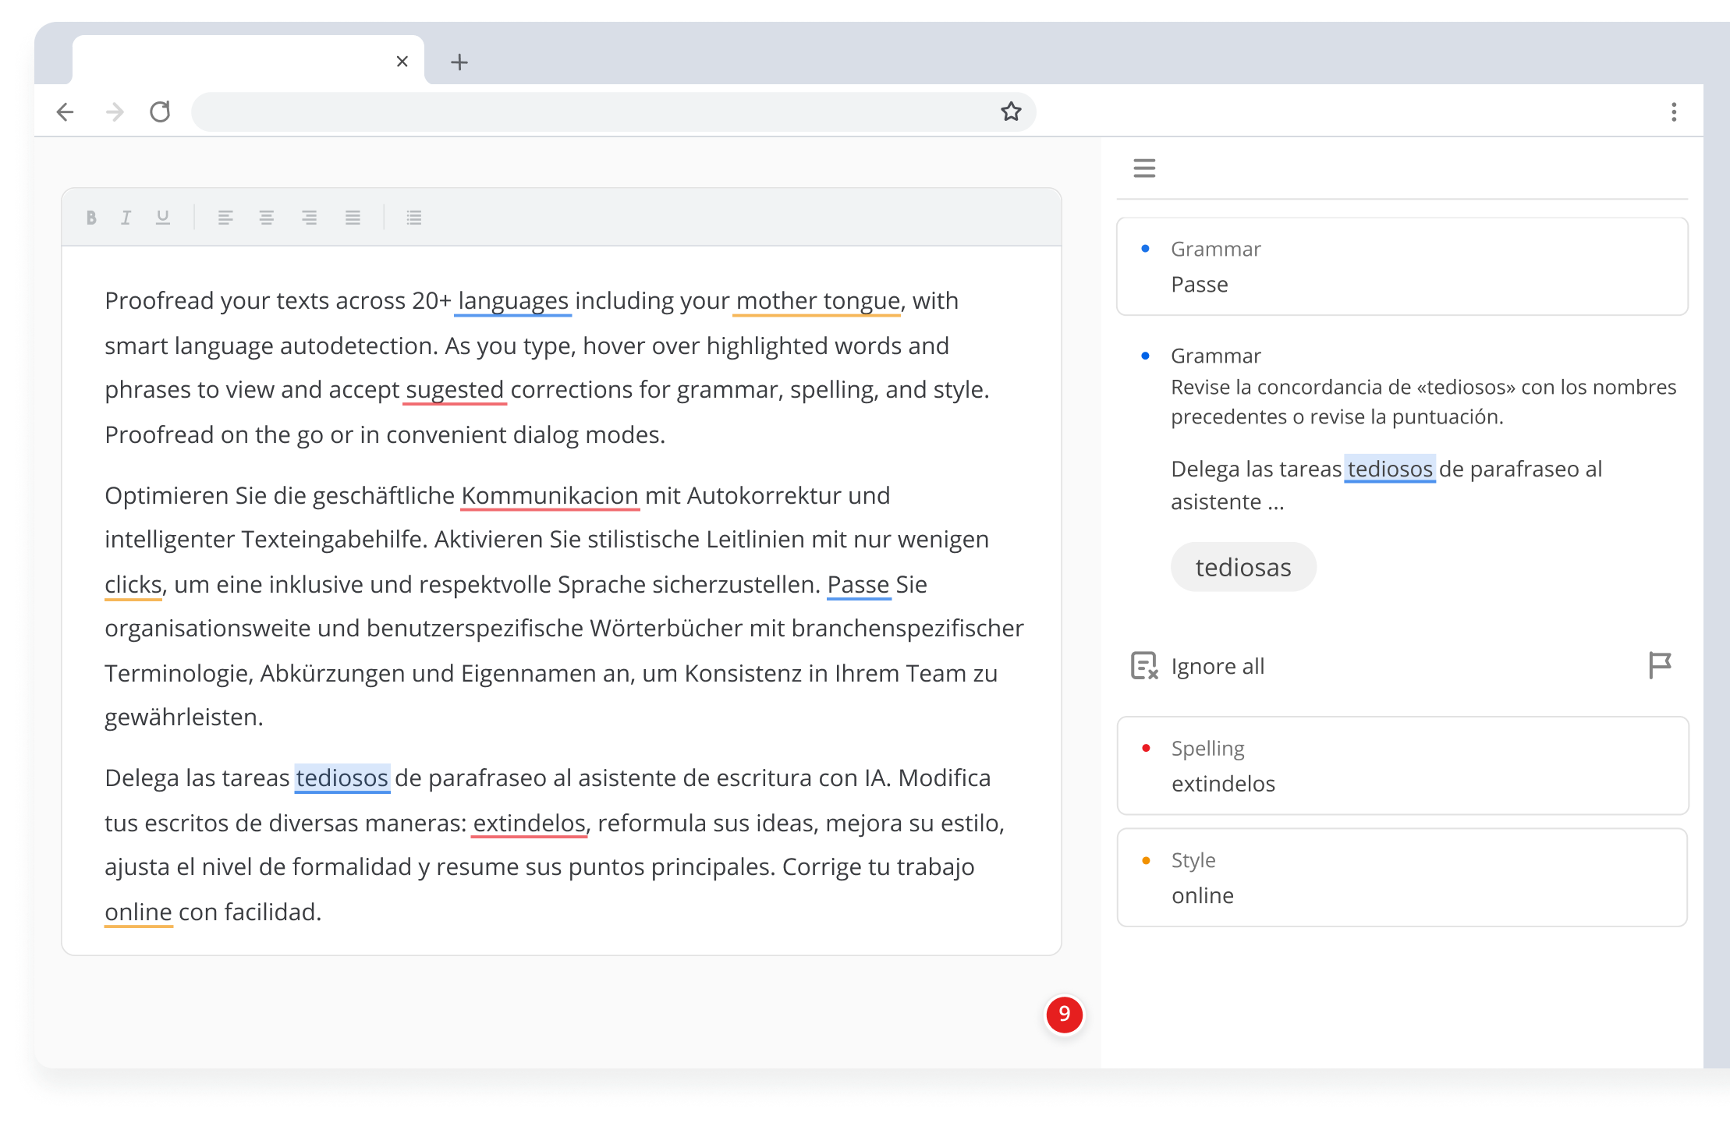Expand the Style 'online' card

tap(1402, 877)
